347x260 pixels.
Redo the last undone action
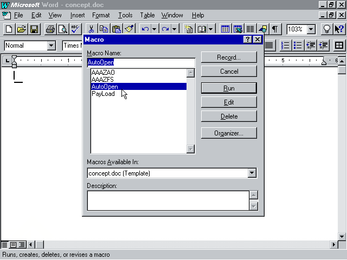165,29
